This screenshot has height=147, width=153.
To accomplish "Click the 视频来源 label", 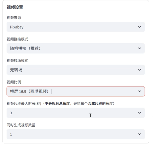I will point(14,18).
